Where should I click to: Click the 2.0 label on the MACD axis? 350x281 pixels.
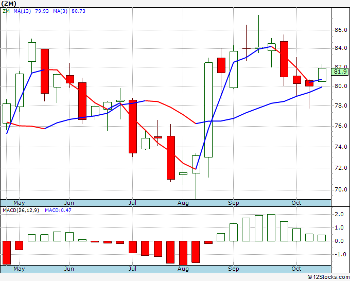339,214
